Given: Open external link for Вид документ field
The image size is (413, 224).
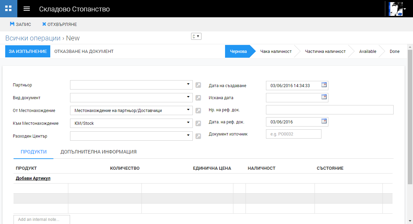Looking at the screenshot, I should pos(198,98).
